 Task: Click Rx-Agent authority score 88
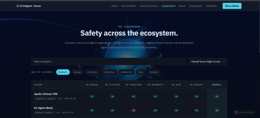pyautogui.click(x=155, y=110)
